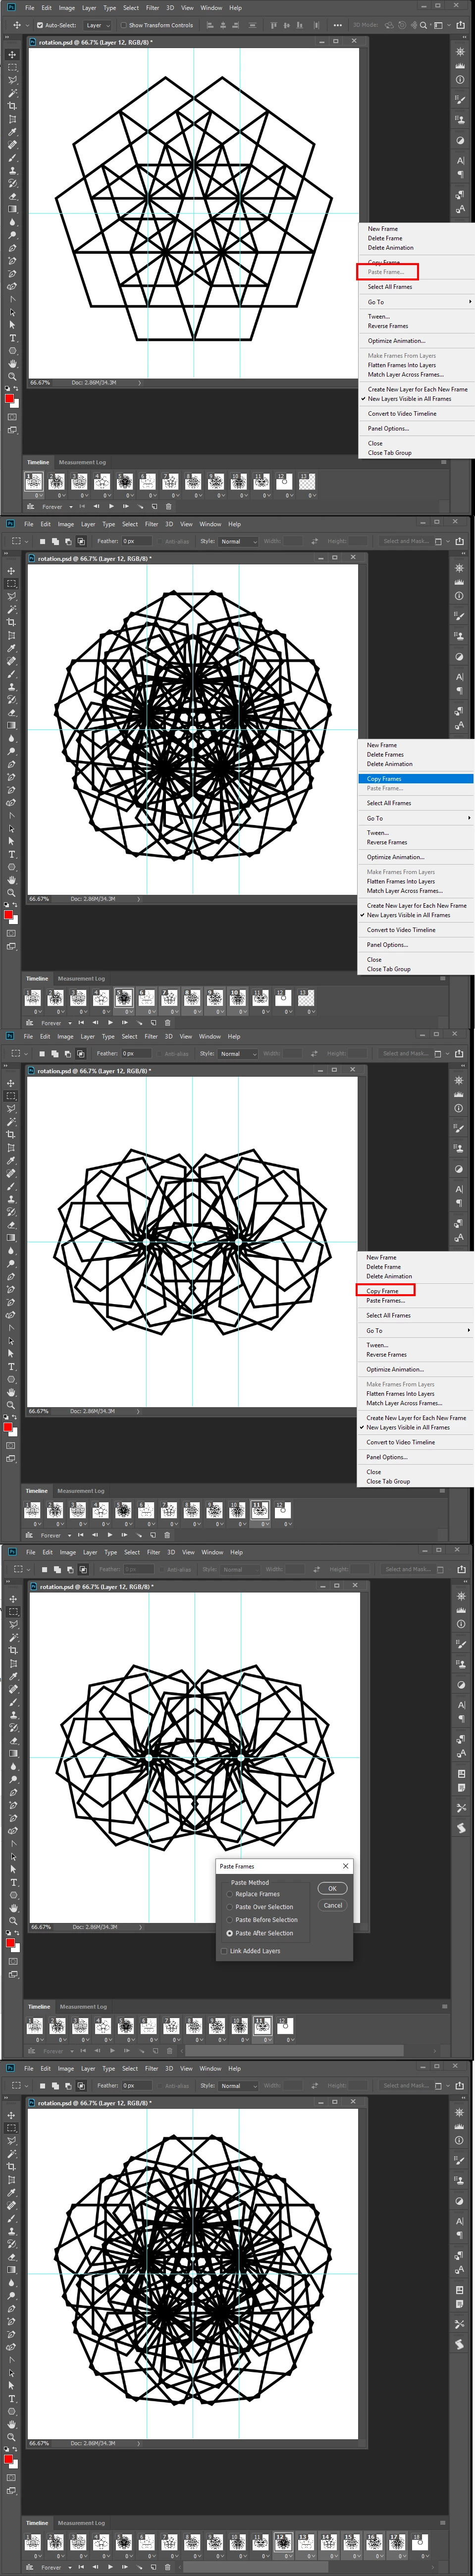Choose the Paste Before Selection radio option
Image resolution: width=475 pixels, height=2576 pixels.
(230, 1920)
